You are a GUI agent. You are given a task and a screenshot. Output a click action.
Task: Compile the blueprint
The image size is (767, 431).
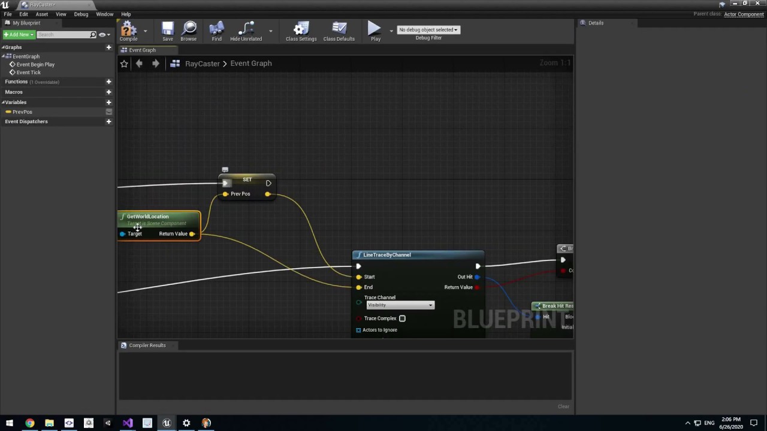(x=128, y=32)
